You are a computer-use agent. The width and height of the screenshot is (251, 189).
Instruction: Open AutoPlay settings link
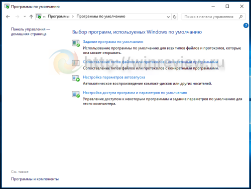click(x=114, y=77)
